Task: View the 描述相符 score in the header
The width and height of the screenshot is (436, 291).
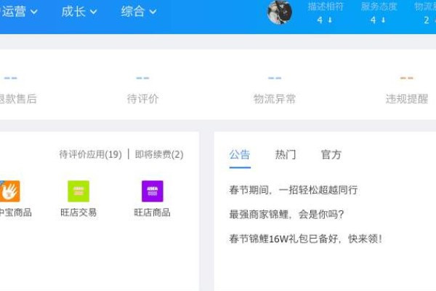Action: 324,13
